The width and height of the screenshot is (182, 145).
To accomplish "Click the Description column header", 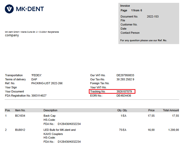I will click(x=50, y=110).
